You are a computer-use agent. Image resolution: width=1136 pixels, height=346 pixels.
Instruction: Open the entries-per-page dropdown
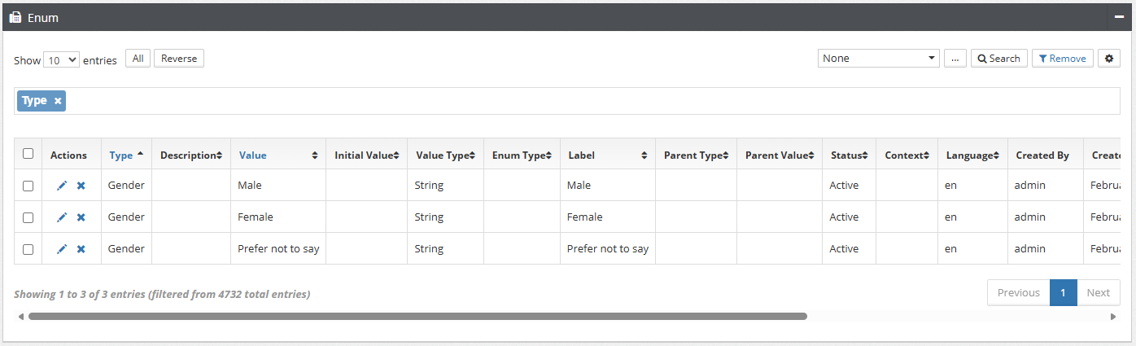click(61, 60)
